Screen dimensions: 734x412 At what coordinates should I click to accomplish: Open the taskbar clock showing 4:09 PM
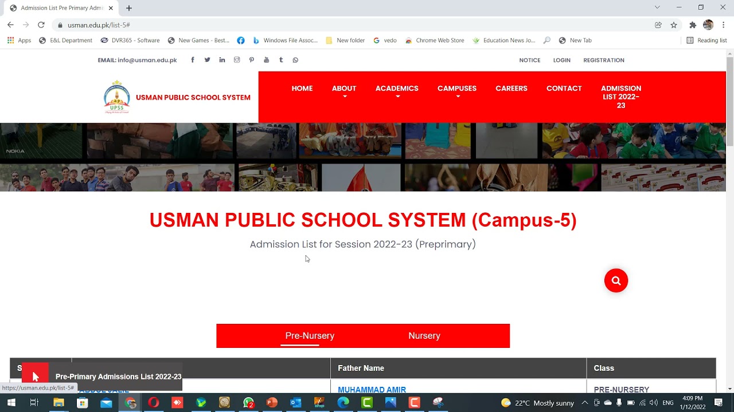(692, 403)
